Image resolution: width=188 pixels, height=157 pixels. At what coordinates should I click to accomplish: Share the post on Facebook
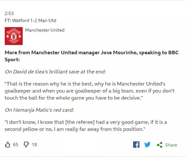click(x=136, y=145)
